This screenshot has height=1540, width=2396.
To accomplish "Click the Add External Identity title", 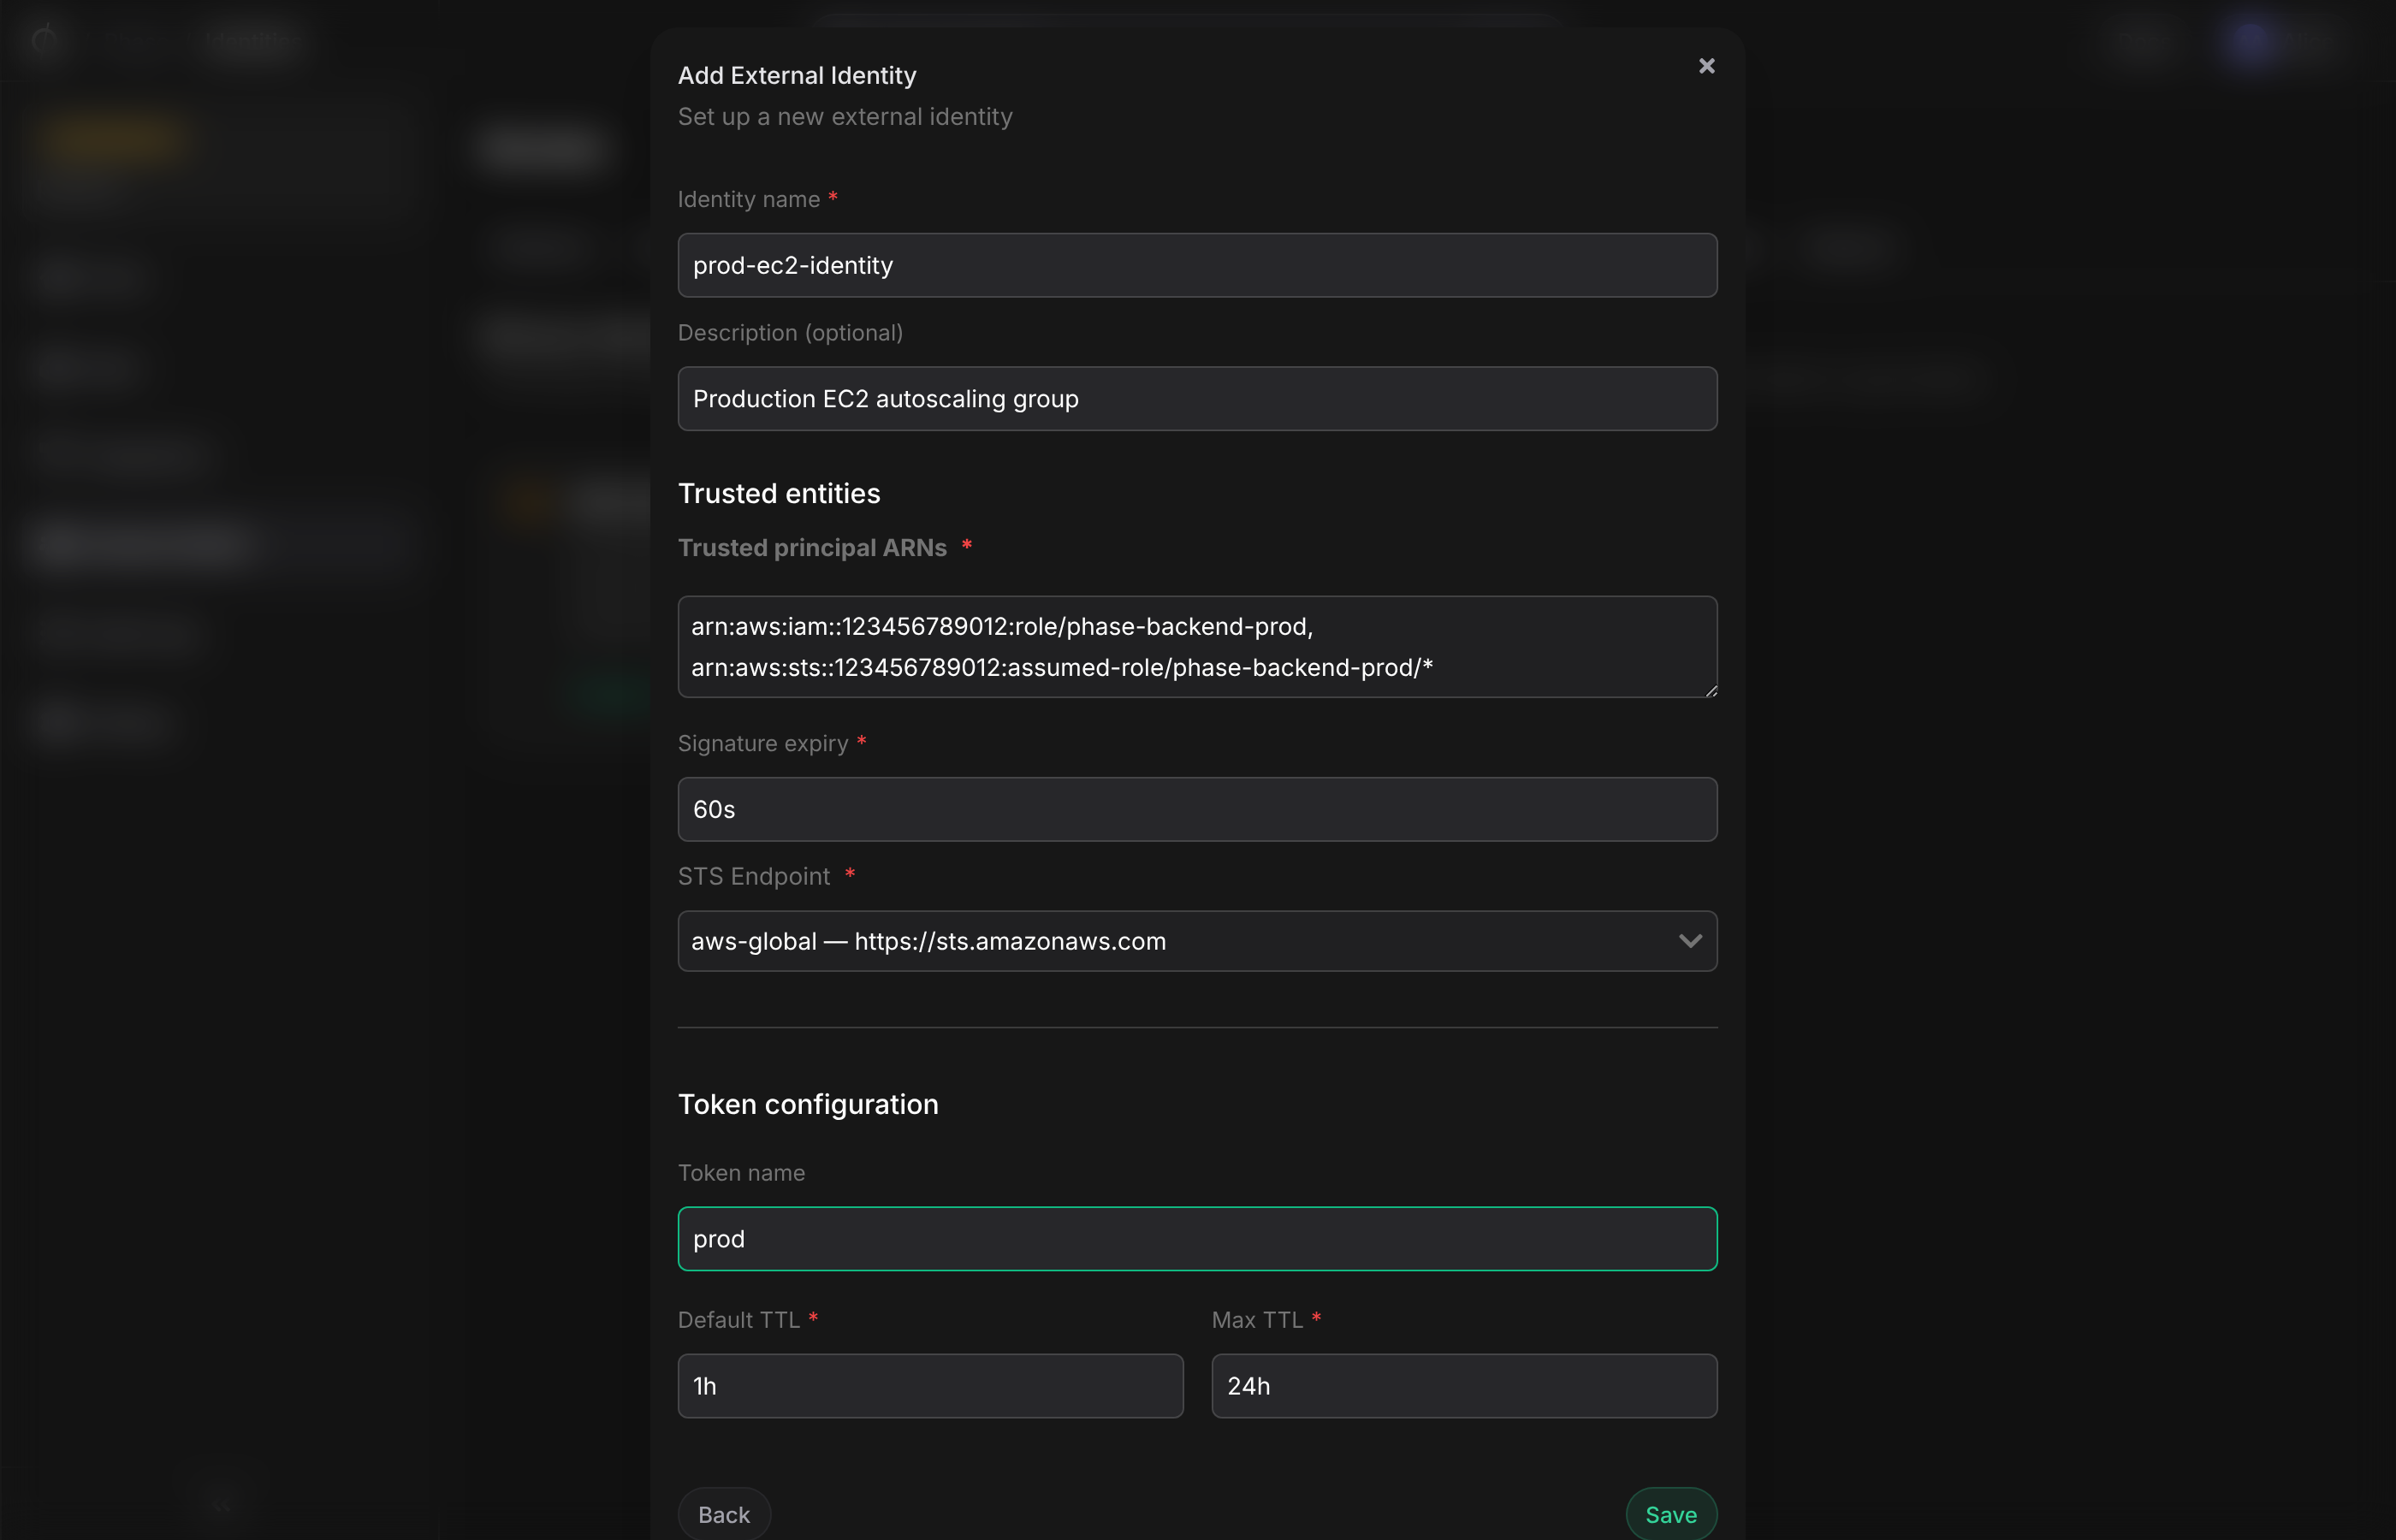I will coord(797,76).
